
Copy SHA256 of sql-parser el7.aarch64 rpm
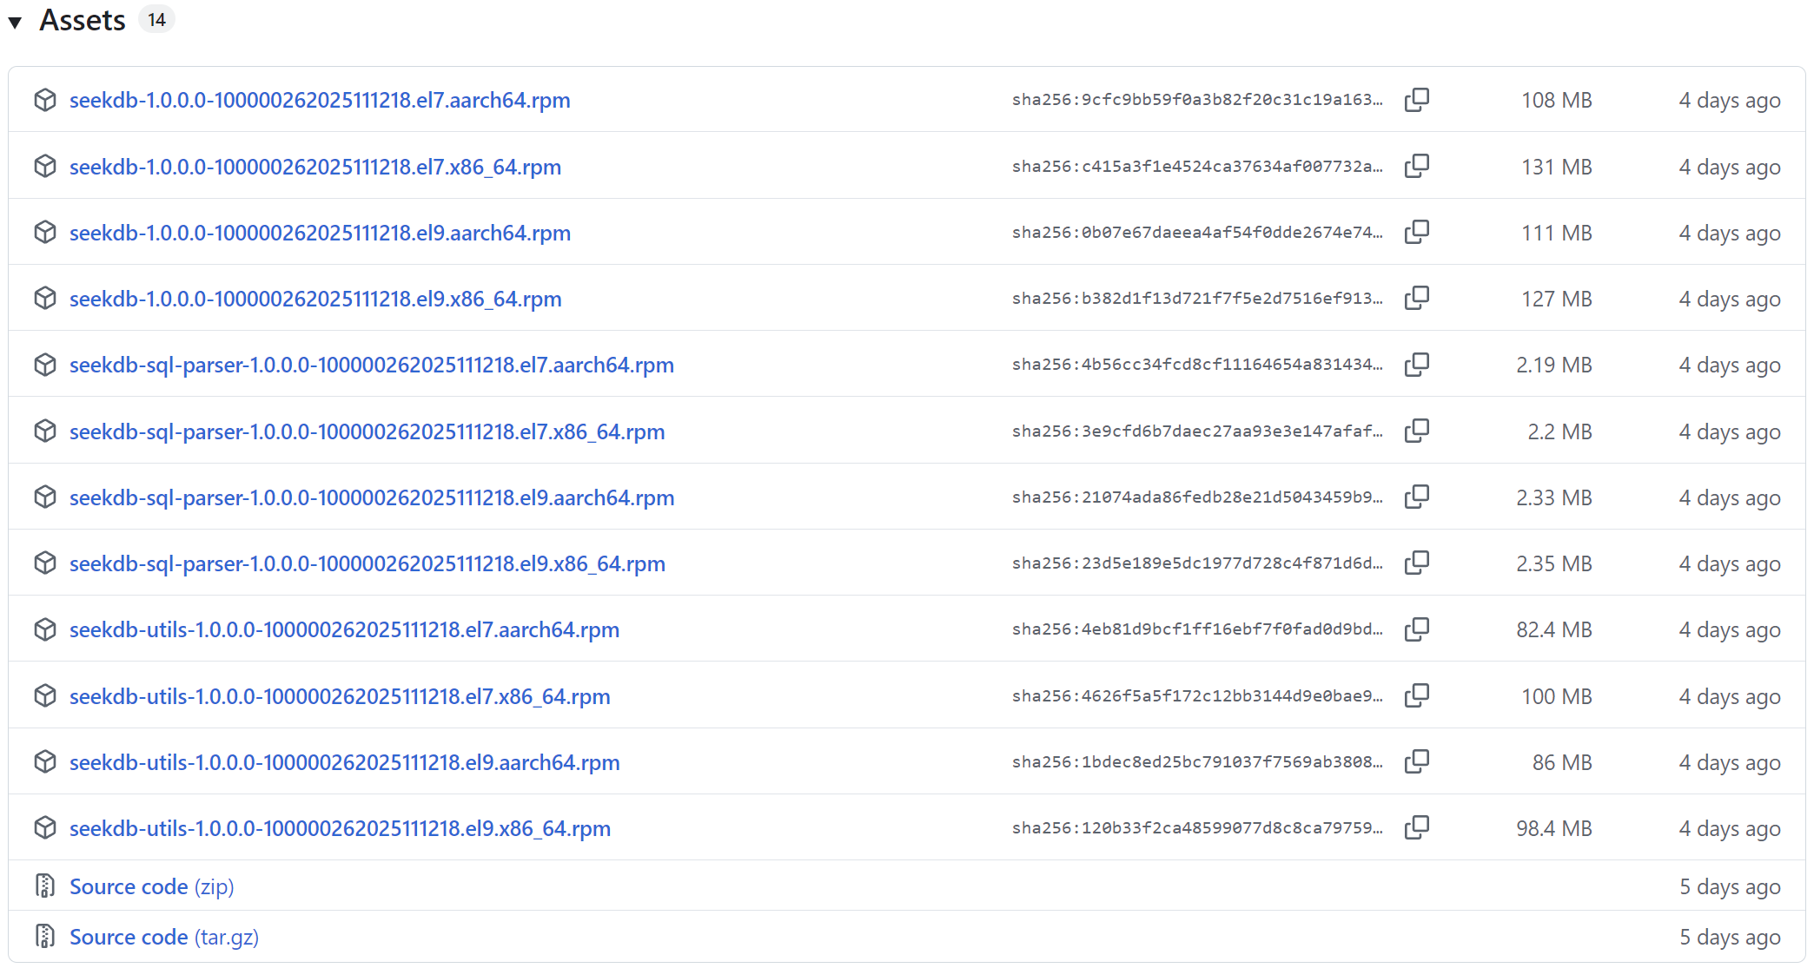point(1416,365)
